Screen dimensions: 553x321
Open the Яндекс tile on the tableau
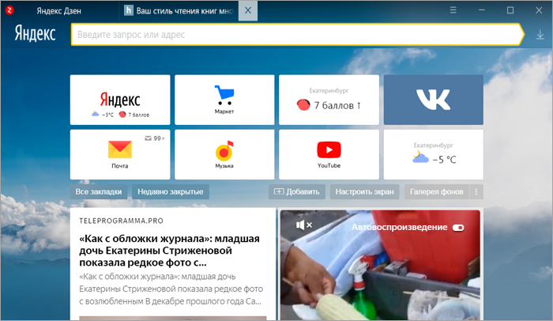(120, 100)
